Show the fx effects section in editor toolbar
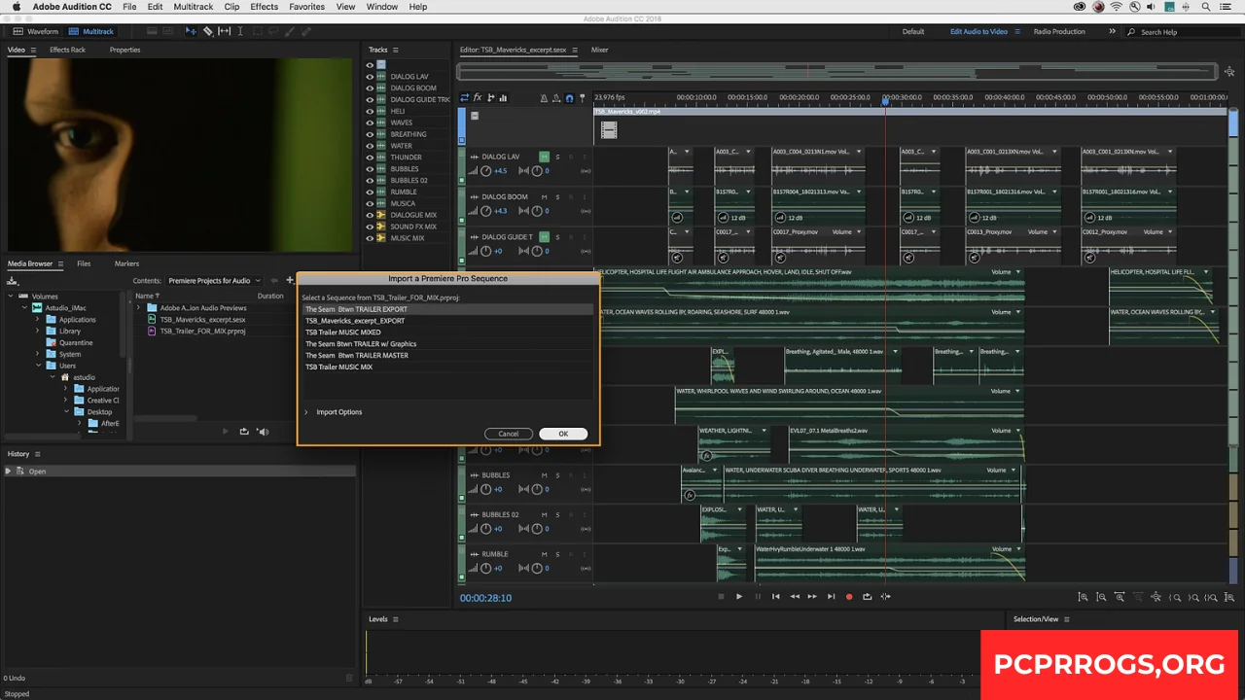The height and width of the screenshot is (700, 1245). [x=478, y=97]
